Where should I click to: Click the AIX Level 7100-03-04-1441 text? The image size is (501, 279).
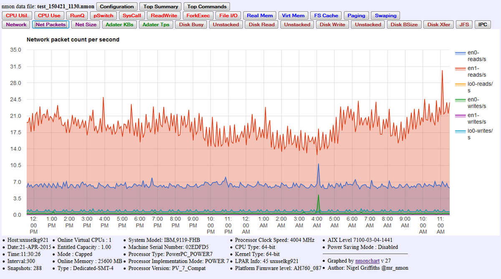(361, 240)
